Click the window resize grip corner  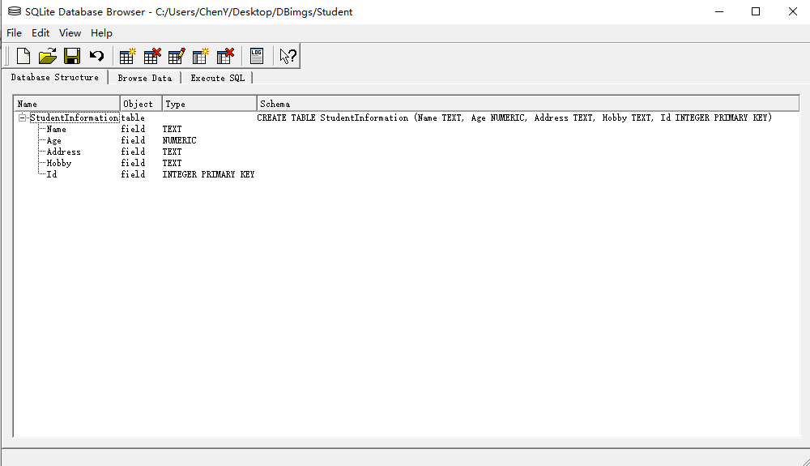coord(805,461)
